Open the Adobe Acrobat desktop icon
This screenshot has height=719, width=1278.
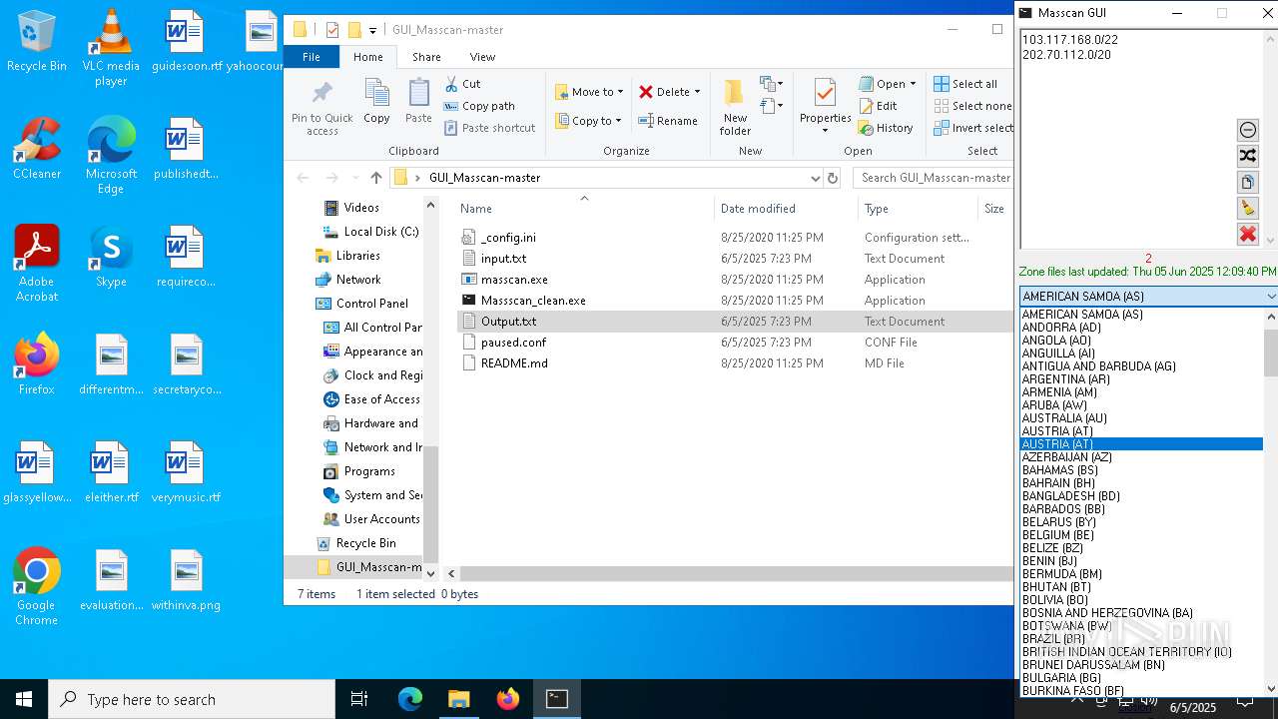point(37,263)
